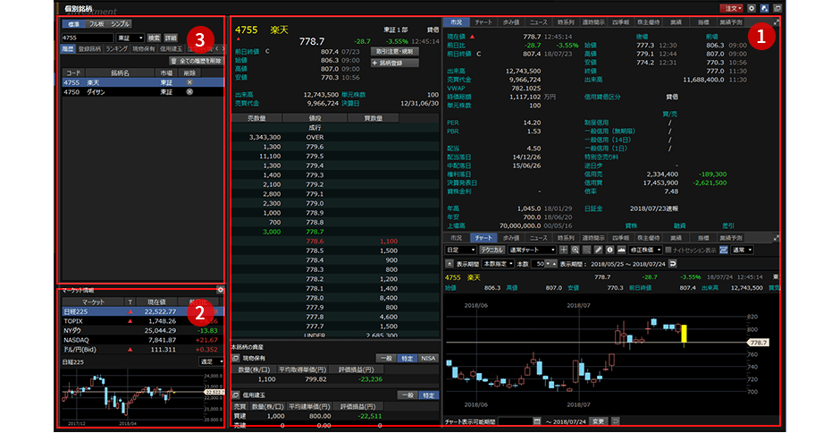Open the 日足 timeframe dropdown
Image resolution: width=840 pixels, height=433 pixels.
pos(458,250)
